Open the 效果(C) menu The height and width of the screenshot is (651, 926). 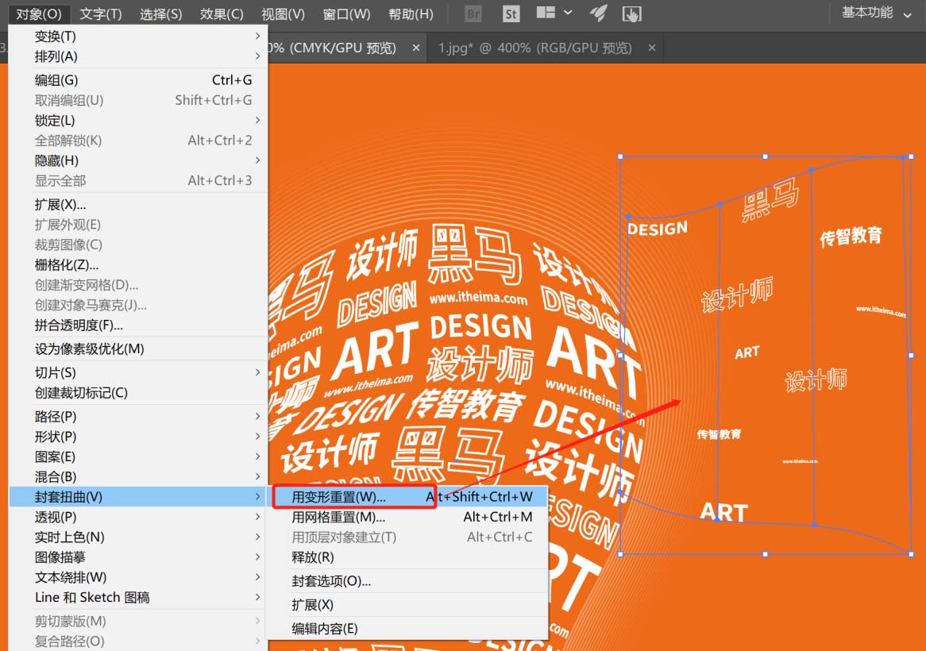point(222,13)
